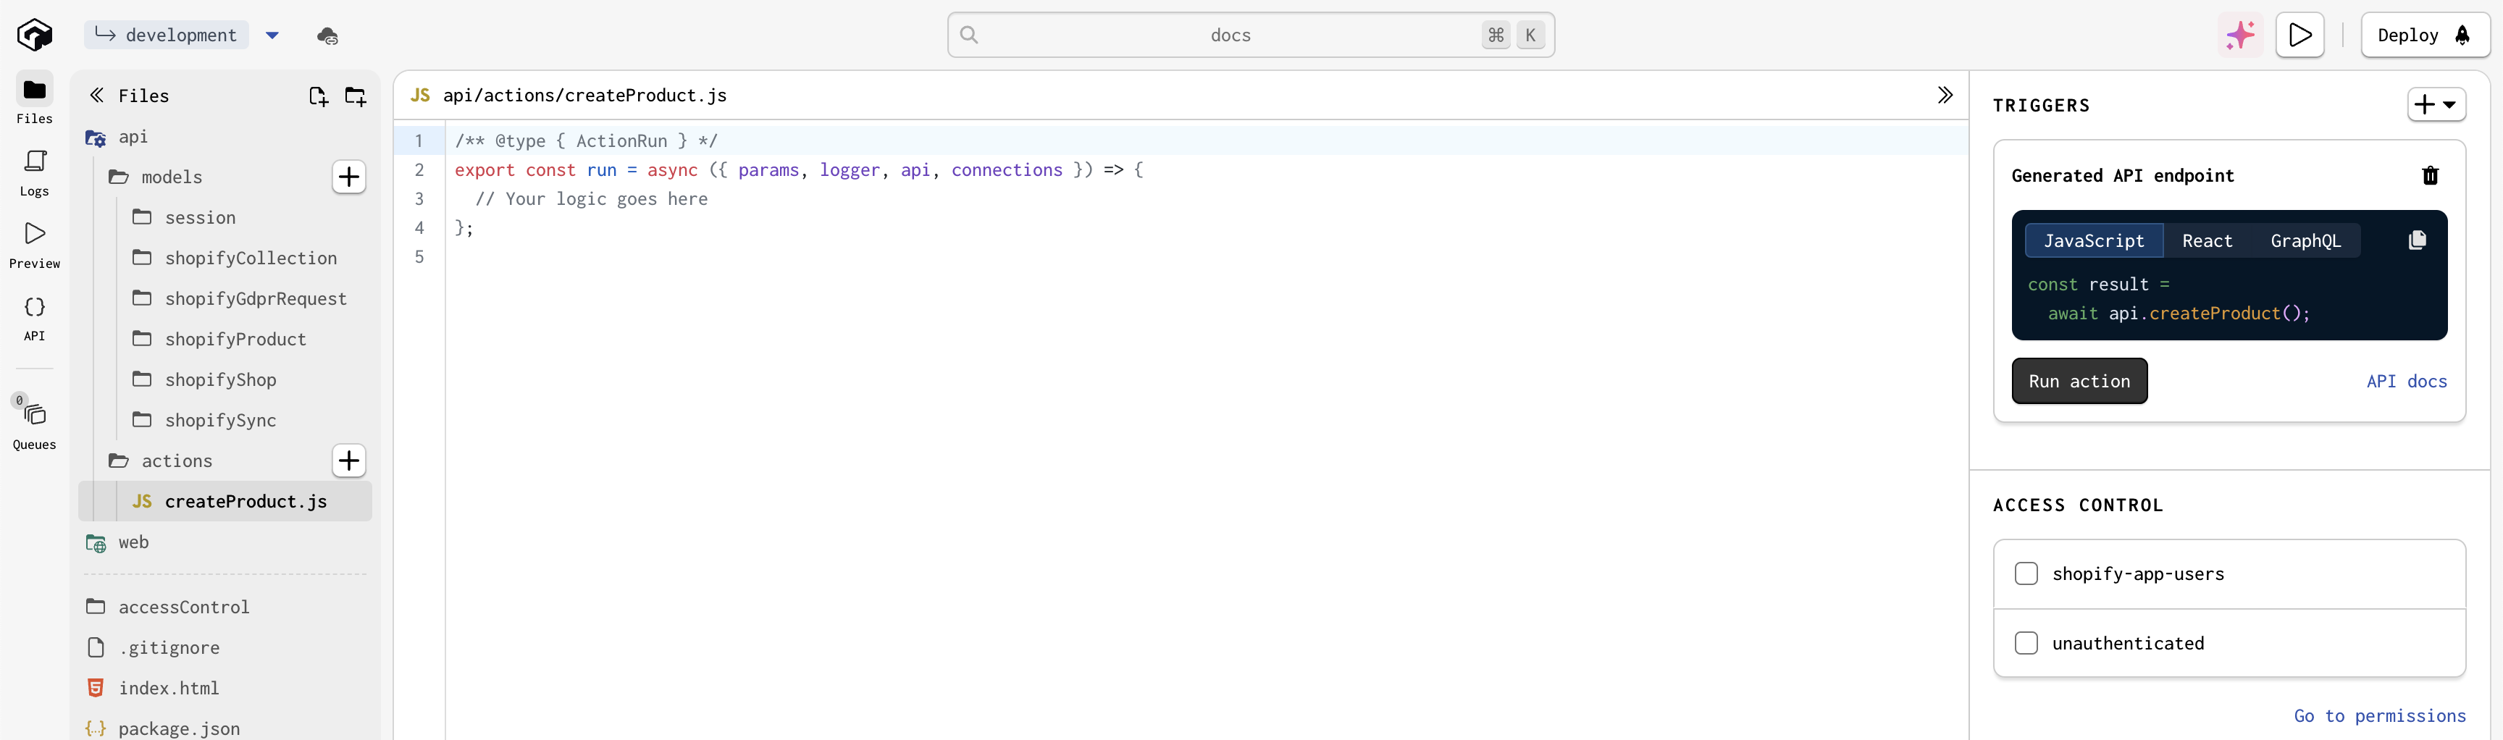Select createProduct.js in the file tree
The width and height of the screenshot is (2503, 740).
[225, 502]
